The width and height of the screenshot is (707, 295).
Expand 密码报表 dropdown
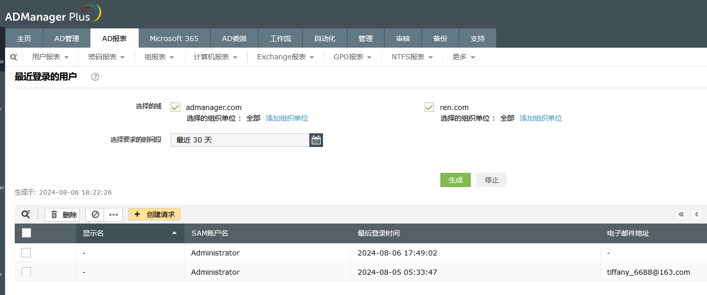pyautogui.click(x=107, y=57)
